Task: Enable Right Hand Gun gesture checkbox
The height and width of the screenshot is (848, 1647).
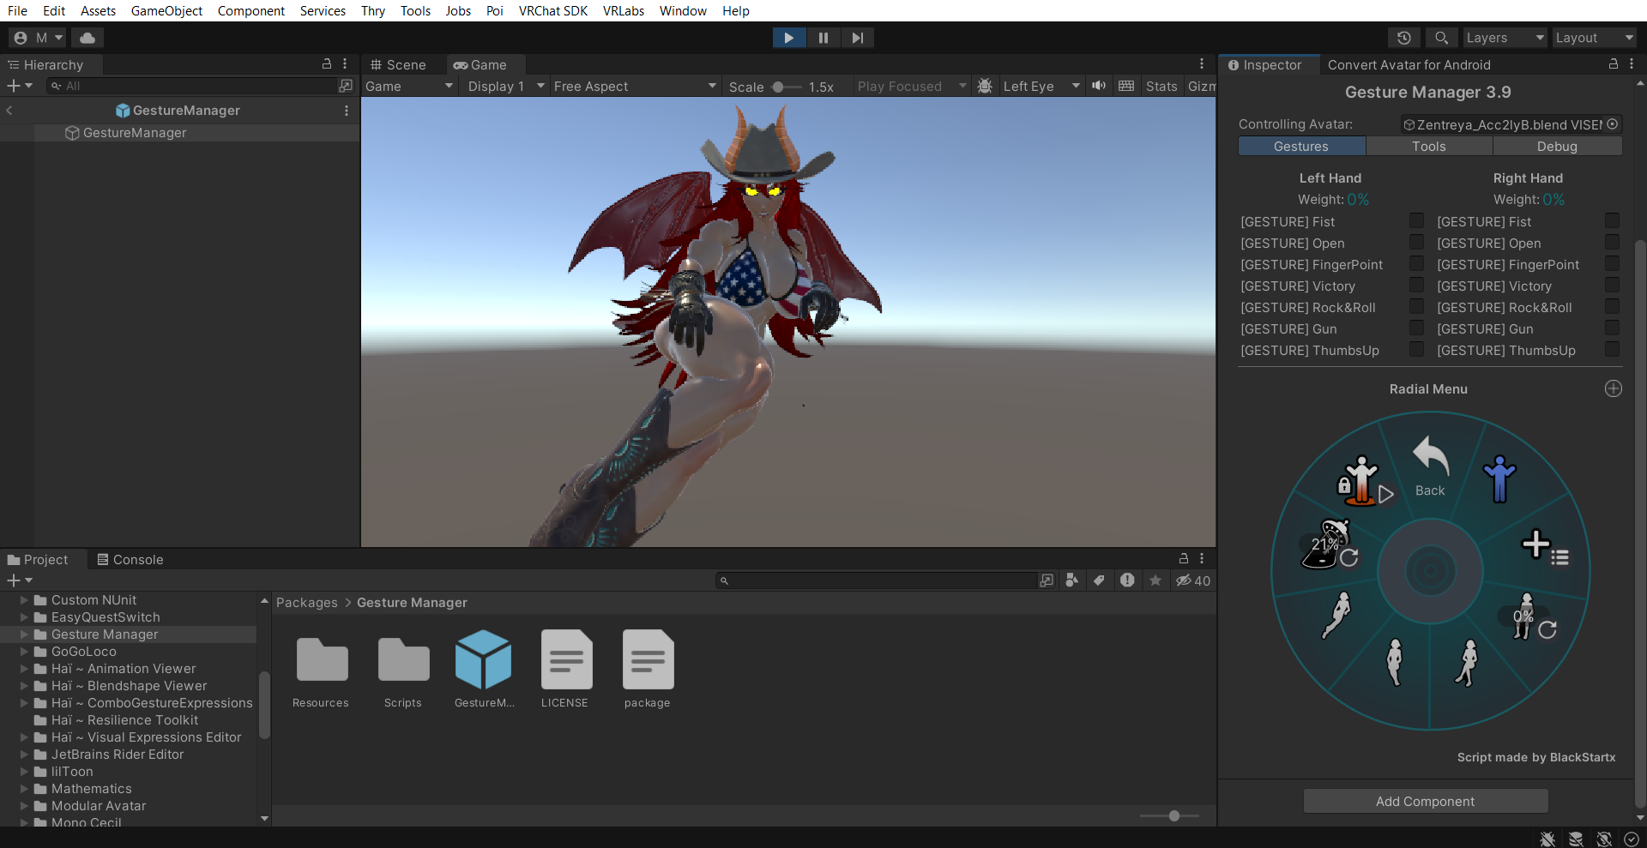Action: pyautogui.click(x=1612, y=328)
